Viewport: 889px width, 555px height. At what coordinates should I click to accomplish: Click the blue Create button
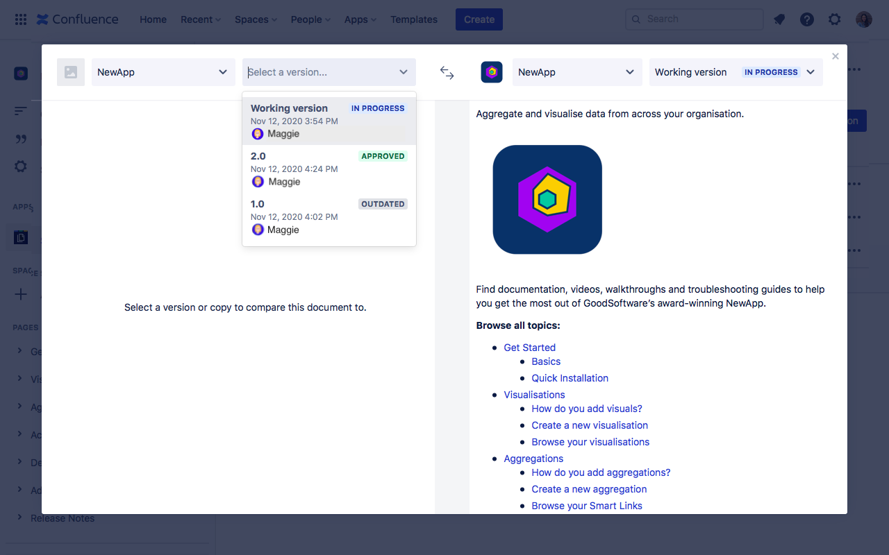[x=479, y=19]
